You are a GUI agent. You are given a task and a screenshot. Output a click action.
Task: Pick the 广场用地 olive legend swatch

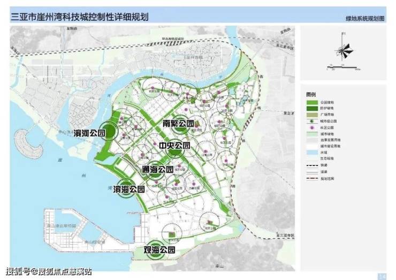(312, 115)
